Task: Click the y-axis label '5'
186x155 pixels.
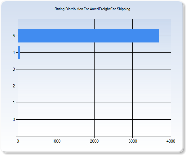Action: (x=14, y=36)
